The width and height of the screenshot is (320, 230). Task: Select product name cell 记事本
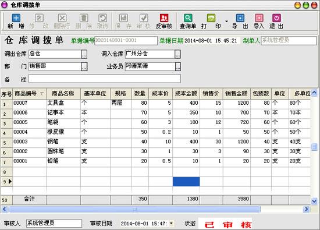63,113
